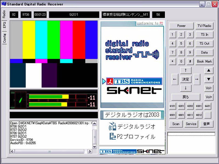
Task: Select keypad number 0
Action: [x=181, y=61]
